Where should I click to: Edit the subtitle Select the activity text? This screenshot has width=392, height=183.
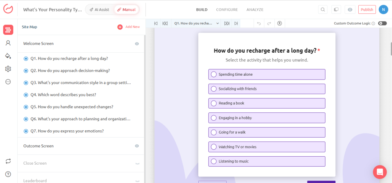pos(267,60)
